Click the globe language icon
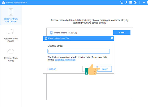The width and height of the screenshot is (148, 107). [x=135, y=2]
